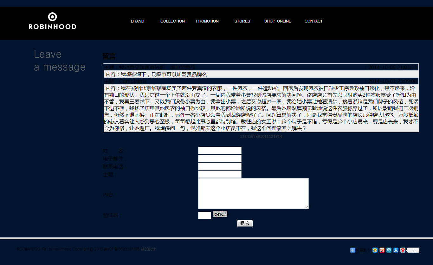Click the share count bubble showing 0
The image size is (433, 265).
[413, 250]
